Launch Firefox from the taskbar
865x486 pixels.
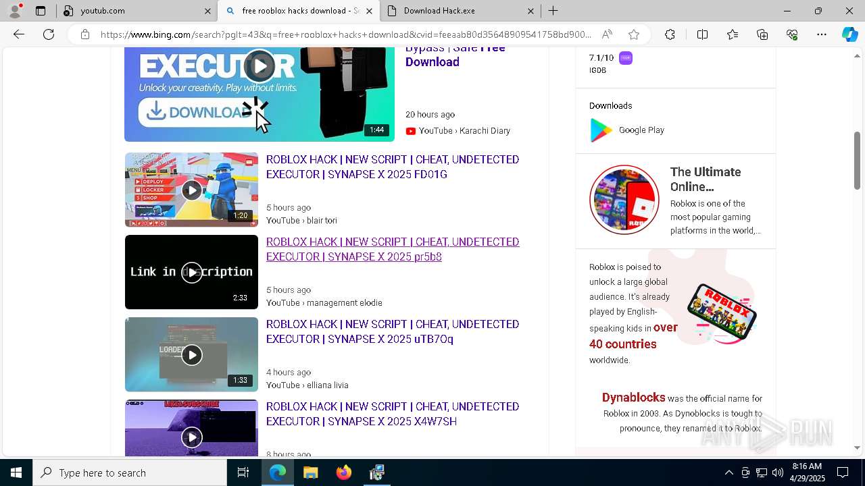(344, 473)
